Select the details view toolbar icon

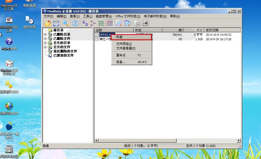click(x=110, y=23)
